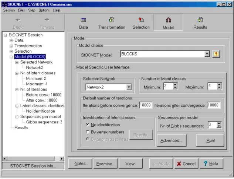This screenshot has width=234, height=179.
Task: Select the Network2 tree item
Action: (x=35, y=68)
